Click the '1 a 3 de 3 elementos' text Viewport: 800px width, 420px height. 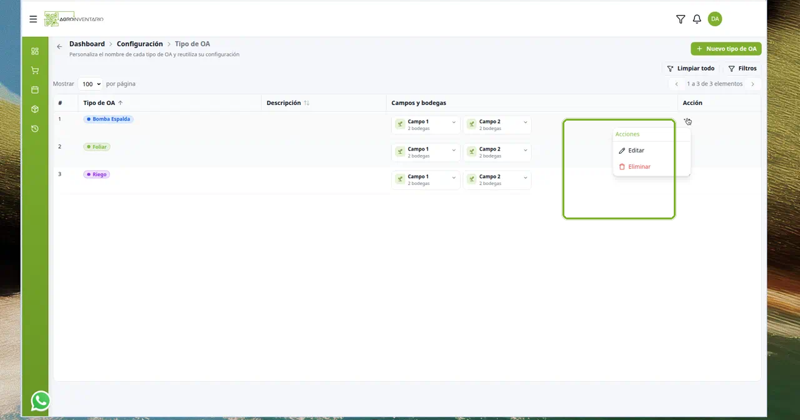click(x=714, y=84)
